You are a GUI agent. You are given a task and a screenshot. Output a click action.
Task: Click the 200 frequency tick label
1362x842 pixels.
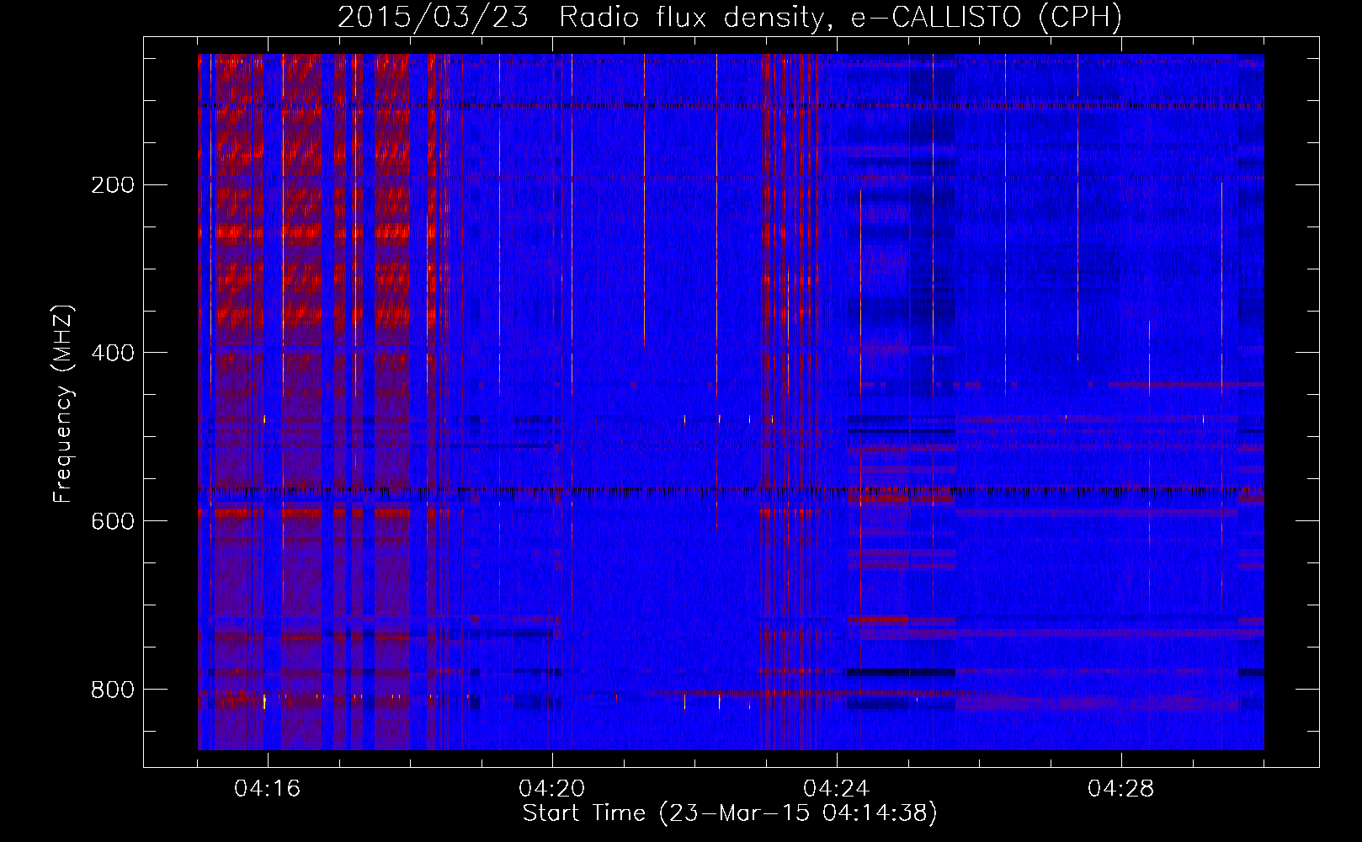click(113, 185)
